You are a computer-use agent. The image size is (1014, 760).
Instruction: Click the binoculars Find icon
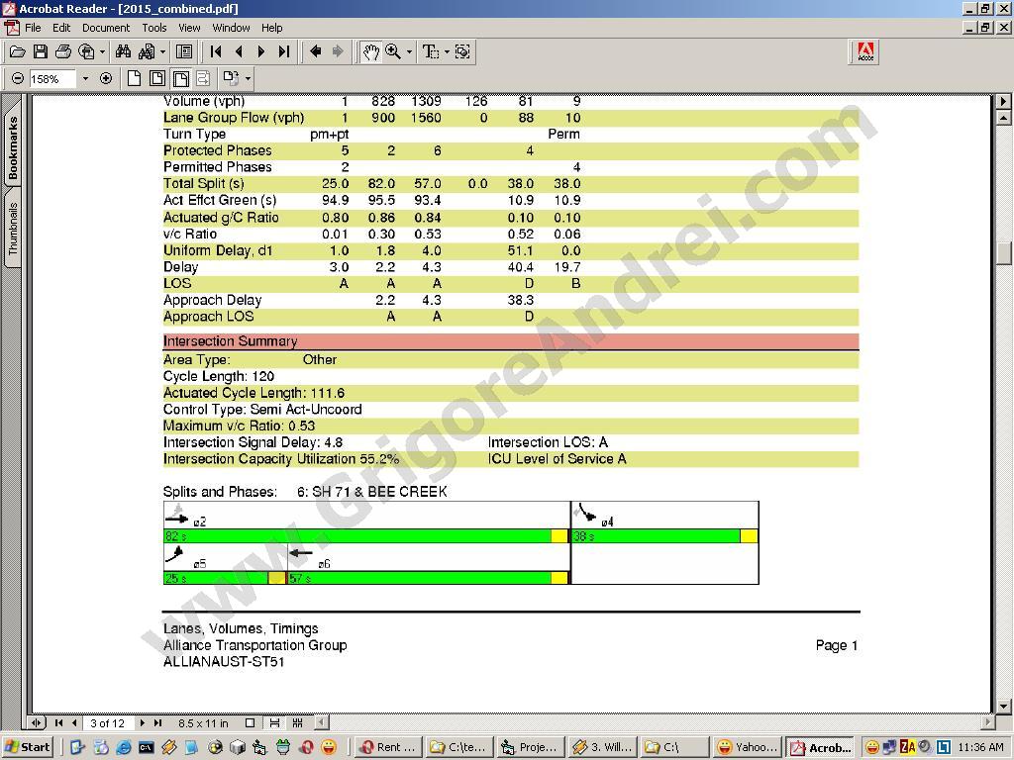[123, 51]
